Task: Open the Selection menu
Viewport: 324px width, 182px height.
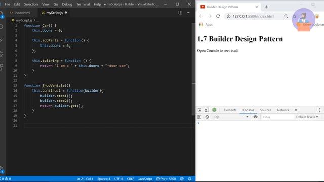Action: (31, 4)
